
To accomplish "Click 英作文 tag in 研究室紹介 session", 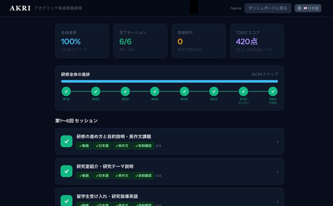I will click(122, 176).
